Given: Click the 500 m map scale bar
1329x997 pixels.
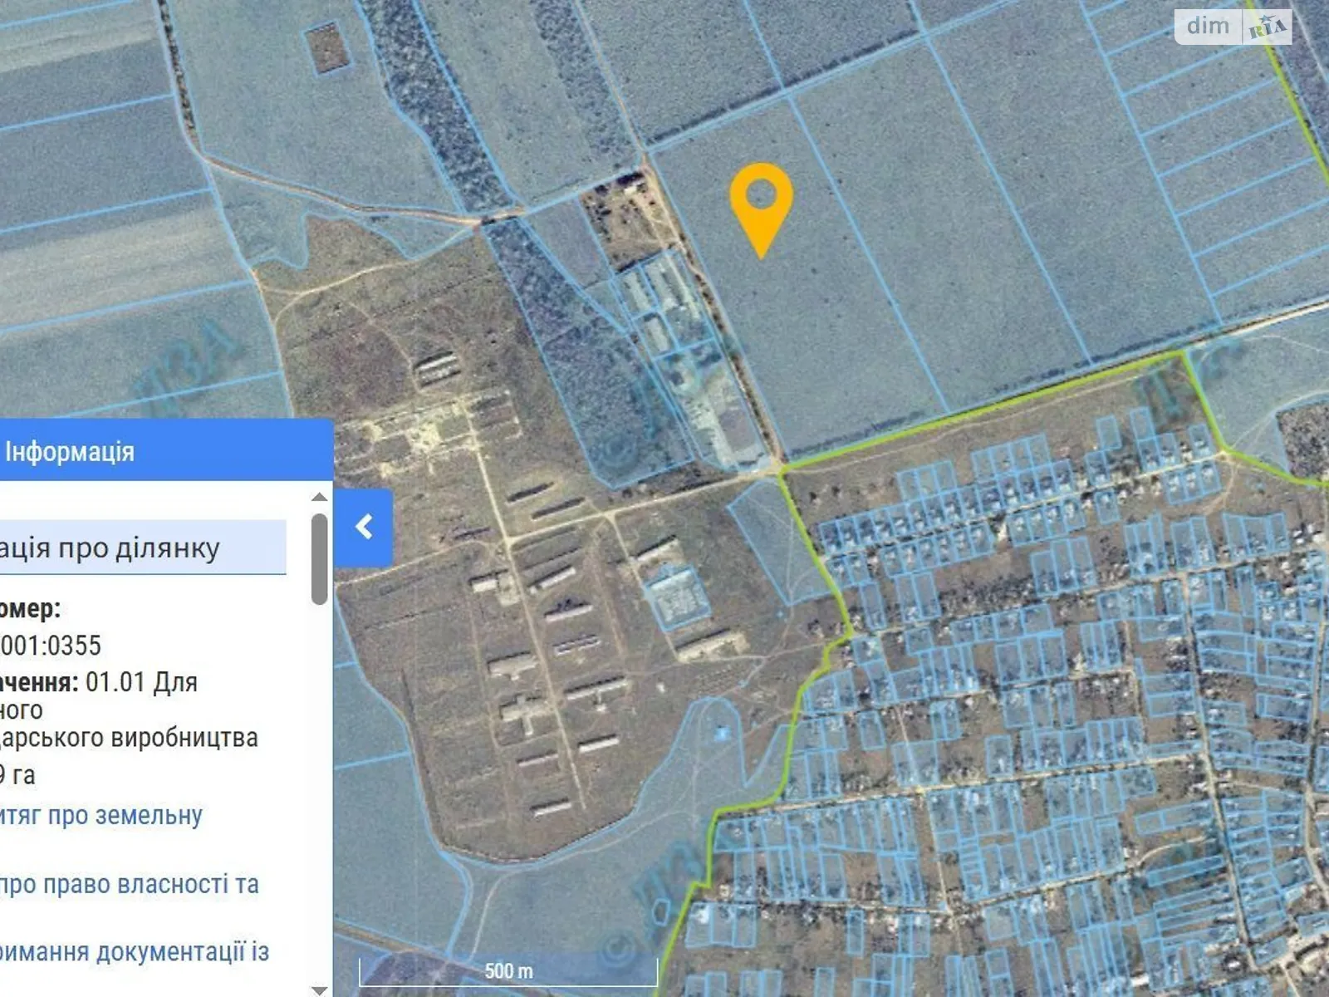Looking at the screenshot, I should [x=508, y=971].
